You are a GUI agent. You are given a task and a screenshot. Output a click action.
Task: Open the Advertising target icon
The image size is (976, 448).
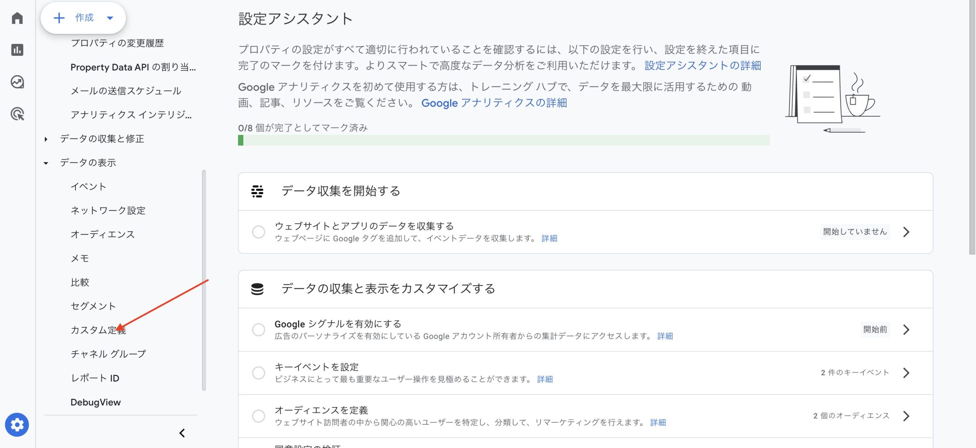(17, 114)
